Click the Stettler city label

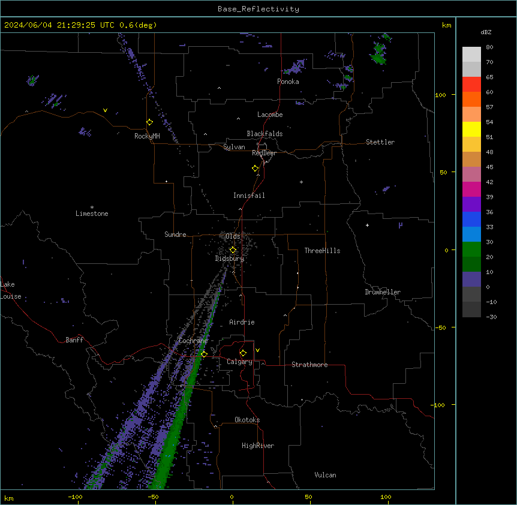[x=380, y=142]
